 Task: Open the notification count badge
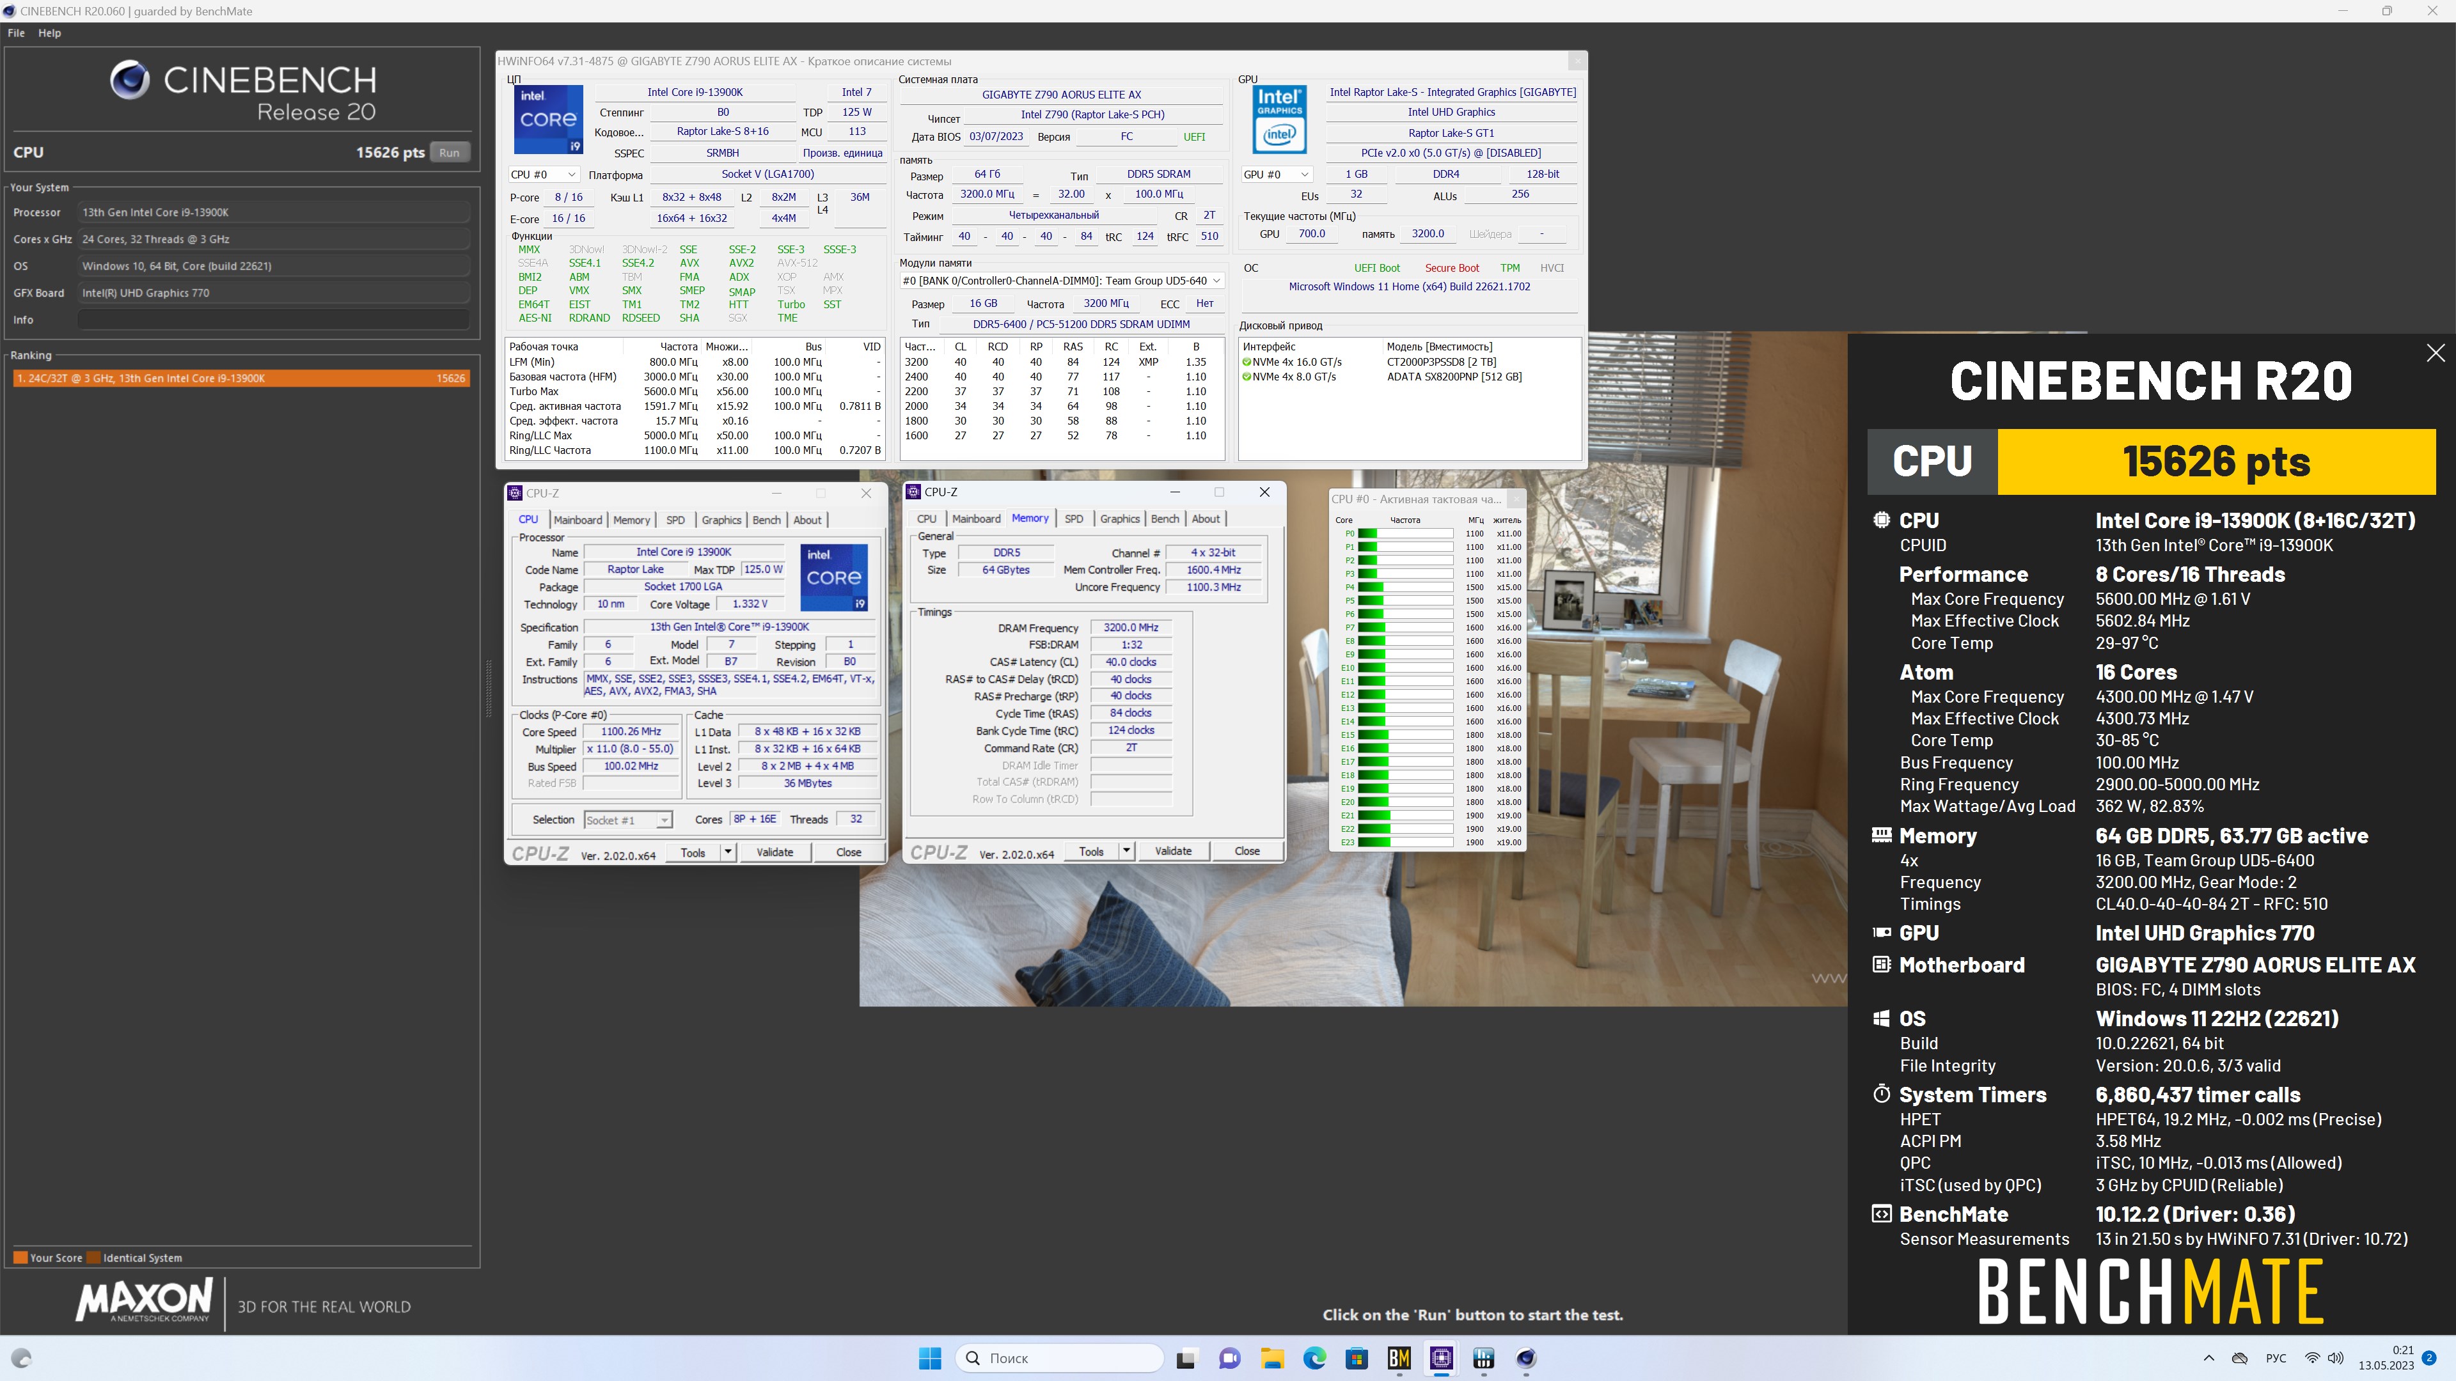pos(2429,1357)
